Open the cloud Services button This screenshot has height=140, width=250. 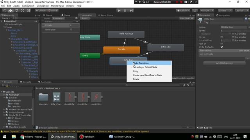point(195,10)
